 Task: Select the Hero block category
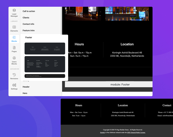pos(25,93)
